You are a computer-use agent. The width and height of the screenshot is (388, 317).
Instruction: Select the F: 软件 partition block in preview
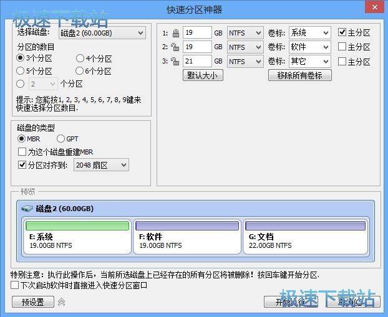[x=187, y=237]
